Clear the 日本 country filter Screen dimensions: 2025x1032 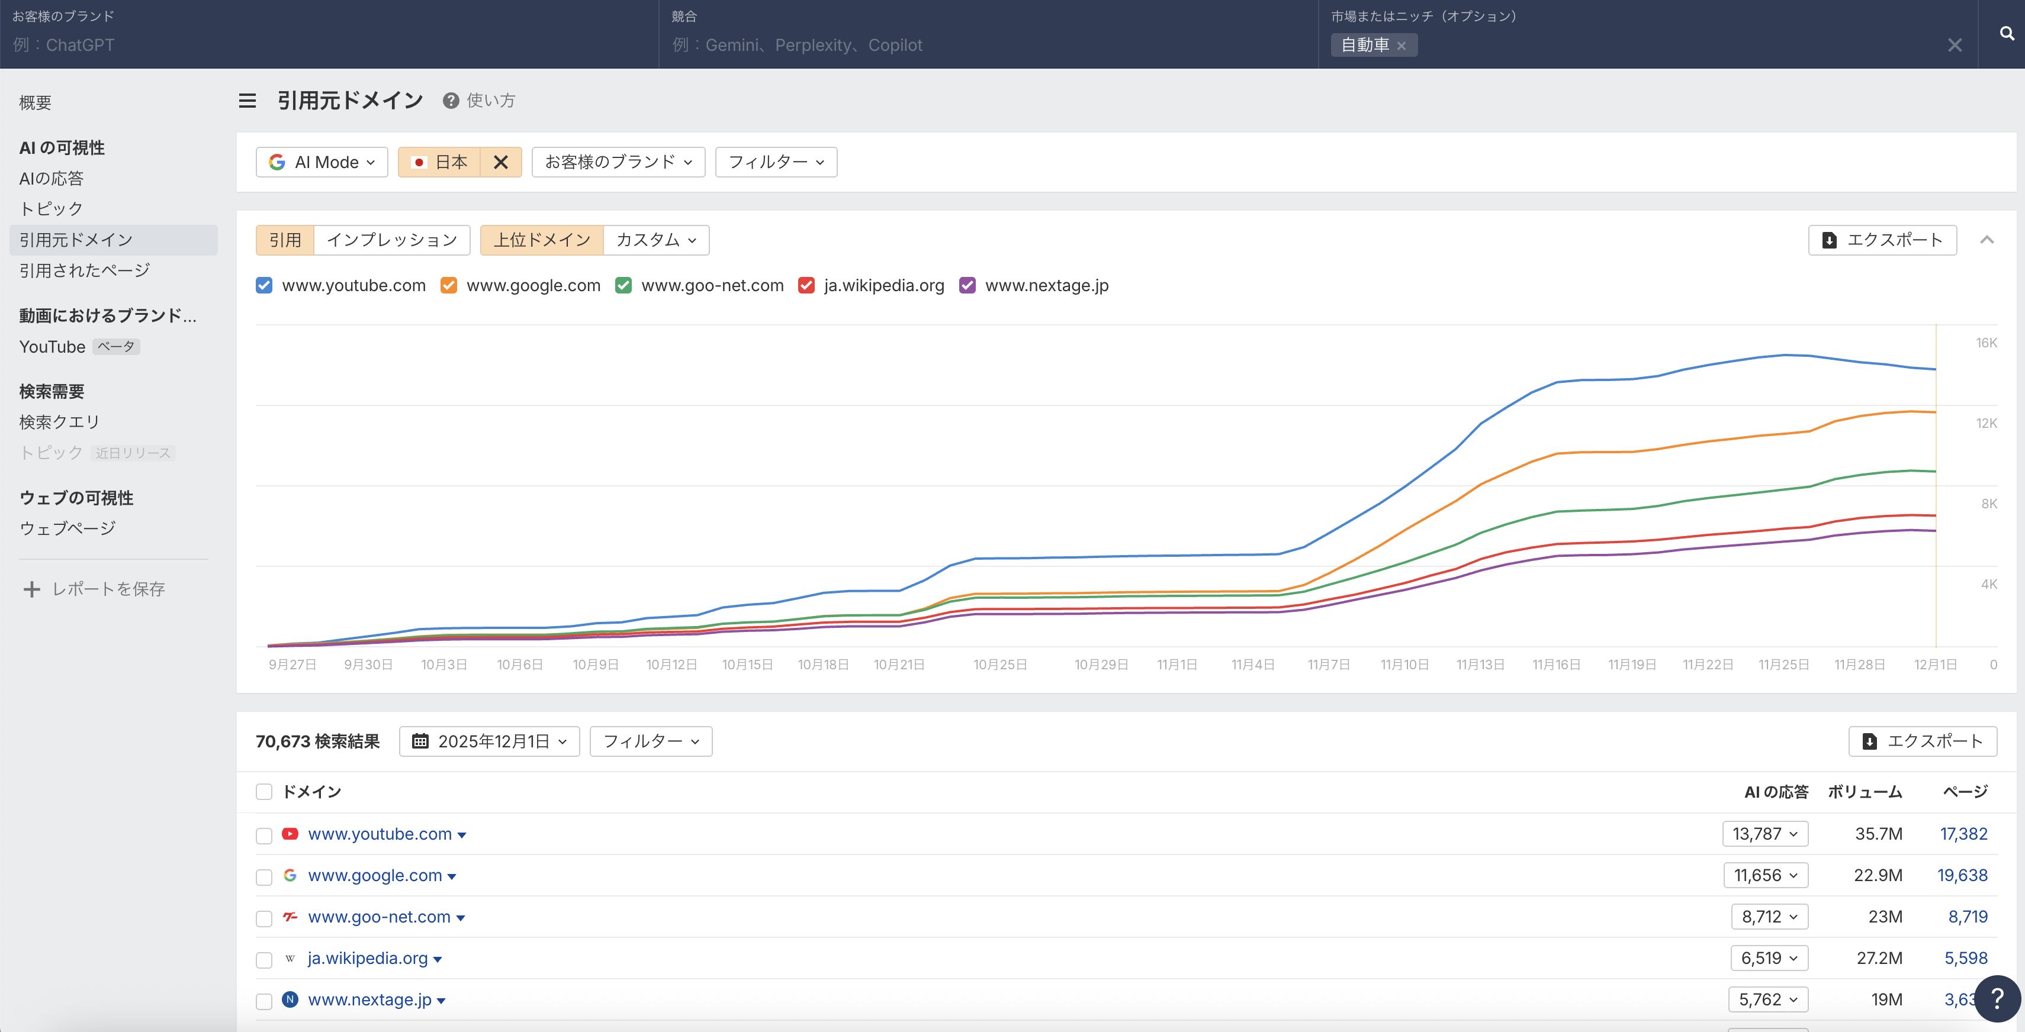coord(501,162)
